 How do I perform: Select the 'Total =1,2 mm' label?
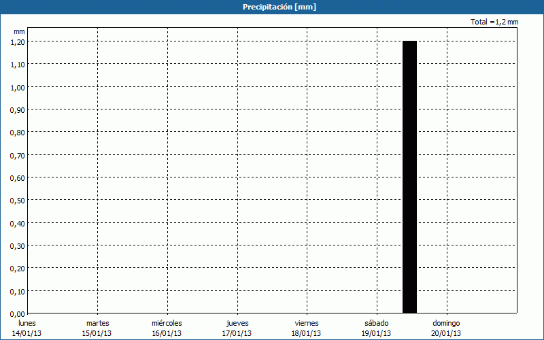coord(494,22)
